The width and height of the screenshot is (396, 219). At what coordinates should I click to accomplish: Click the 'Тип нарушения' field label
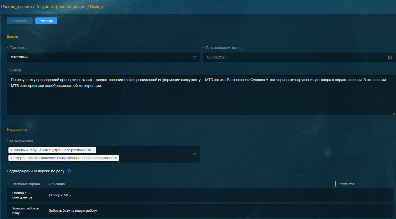point(20,141)
